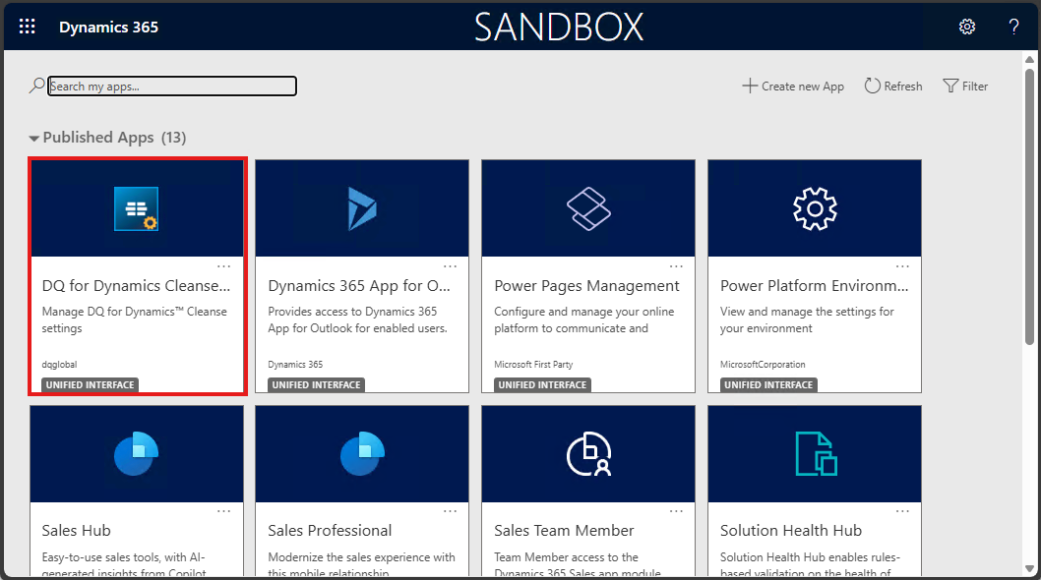Open the settings gear in header
This screenshot has height=580, width=1041.
(x=967, y=27)
